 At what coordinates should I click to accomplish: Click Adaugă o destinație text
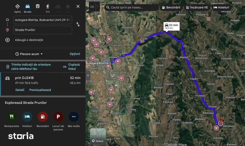pyautogui.click(x=29, y=40)
